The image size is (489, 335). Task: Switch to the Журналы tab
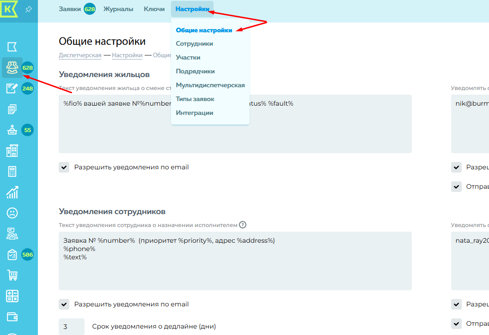(x=118, y=9)
